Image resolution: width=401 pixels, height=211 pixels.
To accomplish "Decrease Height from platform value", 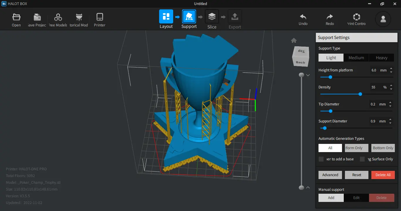I will [391, 72].
